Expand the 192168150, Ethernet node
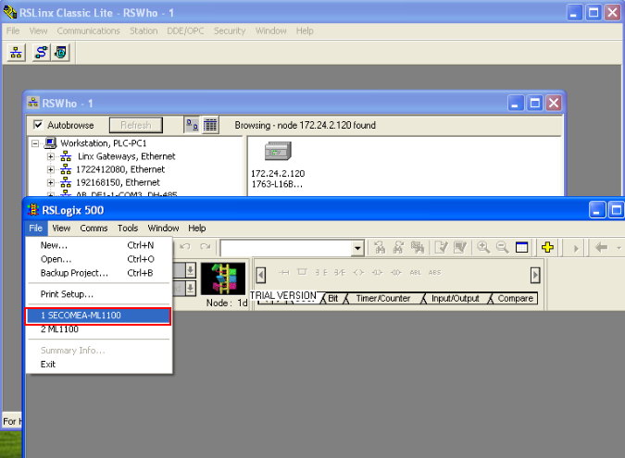 click(x=50, y=183)
